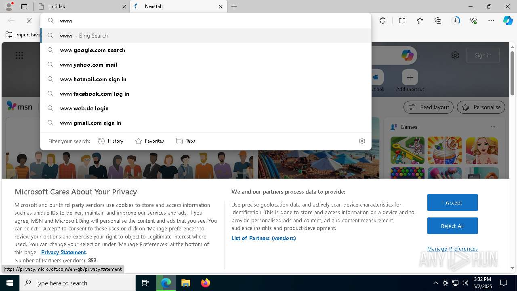Open the Copilot sidebar icon

coord(508,21)
